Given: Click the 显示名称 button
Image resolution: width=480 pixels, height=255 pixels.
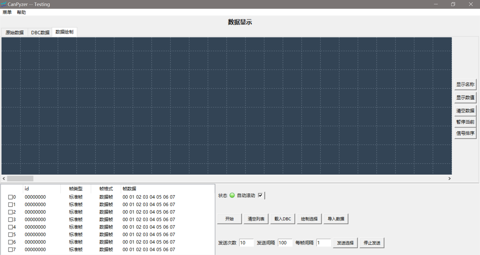Looking at the screenshot, I should [465, 84].
